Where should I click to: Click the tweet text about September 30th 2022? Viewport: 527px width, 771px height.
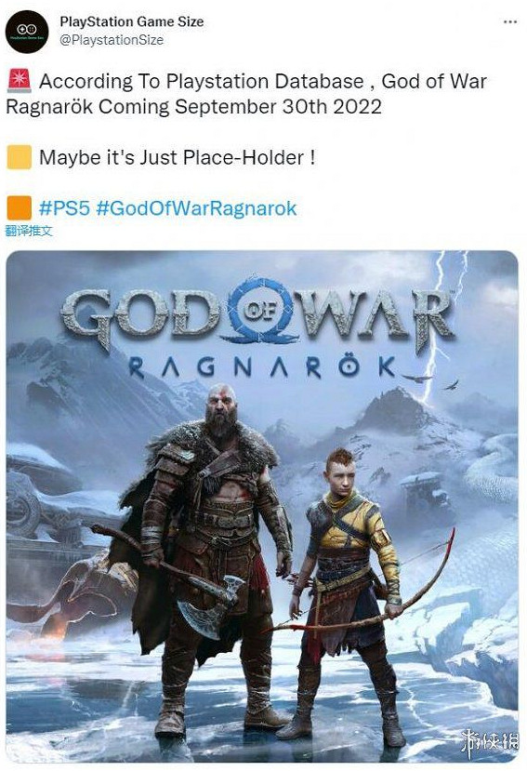pyautogui.click(x=245, y=93)
